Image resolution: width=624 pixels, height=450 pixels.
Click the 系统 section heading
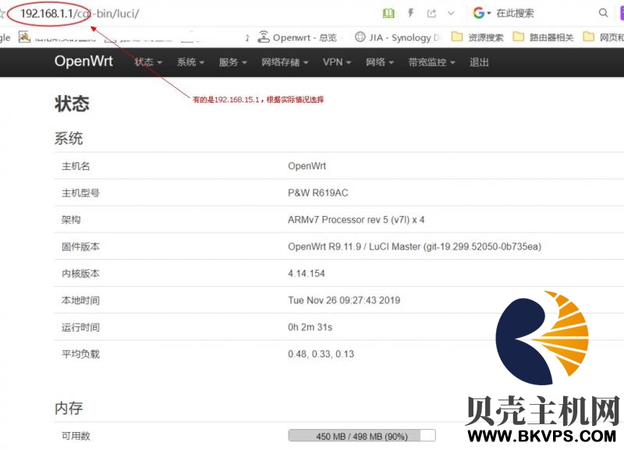click(x=69, y=139)
